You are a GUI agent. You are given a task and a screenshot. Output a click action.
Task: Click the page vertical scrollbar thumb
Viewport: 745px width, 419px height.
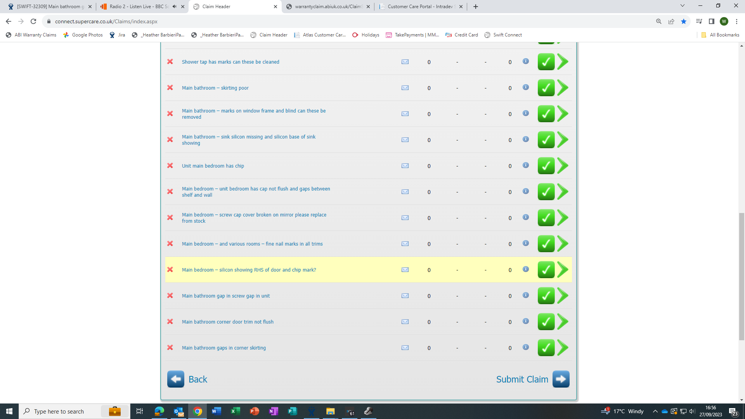point(742,276)
